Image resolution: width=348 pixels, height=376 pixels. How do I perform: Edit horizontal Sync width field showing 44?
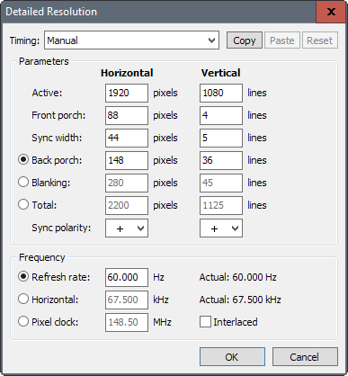pyautogui.click(x=127, y=138)
